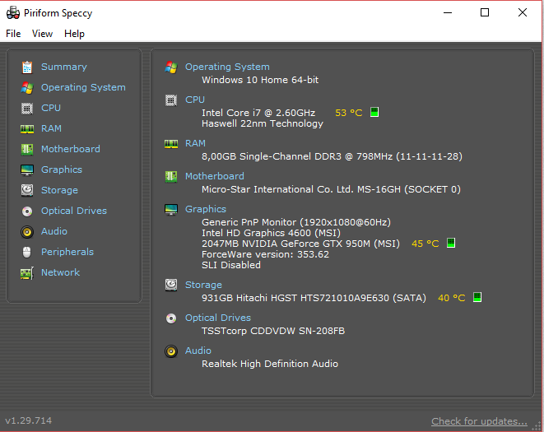Viewport: 544px width, 432px height.
Task: Open the Operating System heading link
Action: tap(227, 67)
